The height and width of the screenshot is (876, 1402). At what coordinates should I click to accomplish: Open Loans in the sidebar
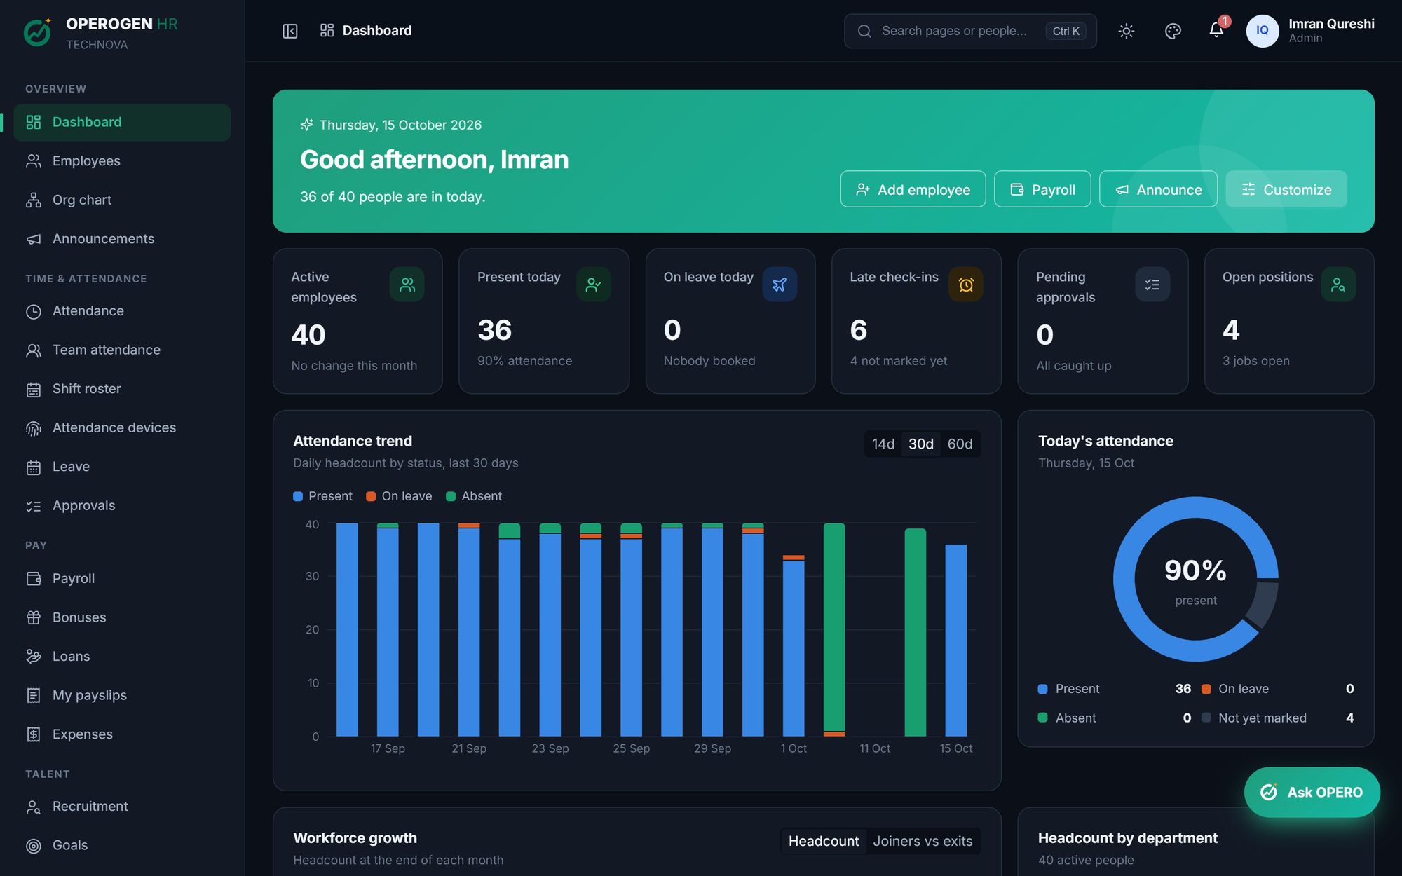[122, 657]
